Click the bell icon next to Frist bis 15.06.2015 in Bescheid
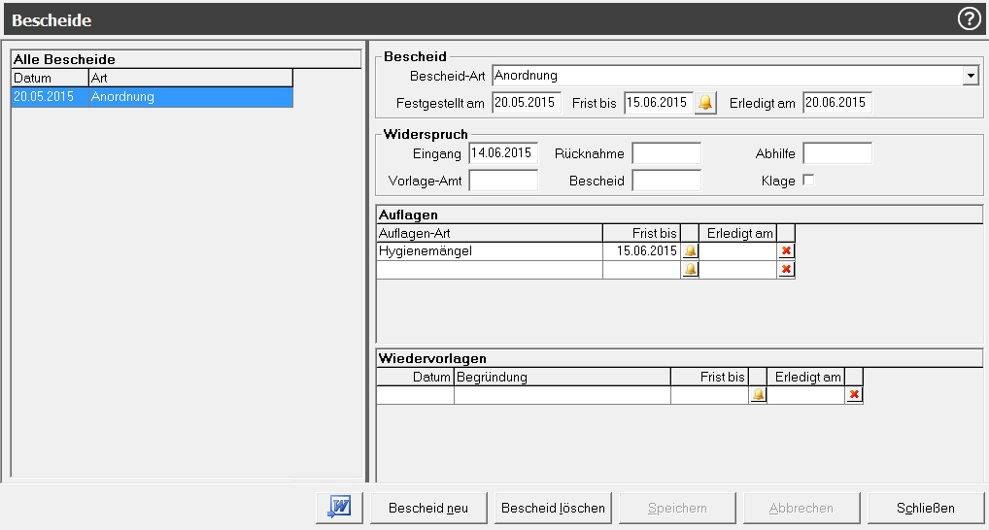The height and width of the screenshot is (530, 989). pos(705,103)
